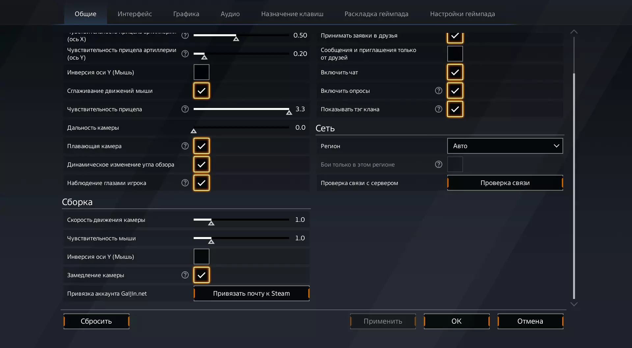Viewport: 632px width, 348px height.
Task: Click the scroll-down arrow of the settings list
Action: [574, 304]
